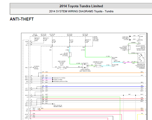Click the EXTERIOR LIGHTS SYSTEM reference label
Image resolution: width=152 pixels, height=120 pixels.
[36, 68]
